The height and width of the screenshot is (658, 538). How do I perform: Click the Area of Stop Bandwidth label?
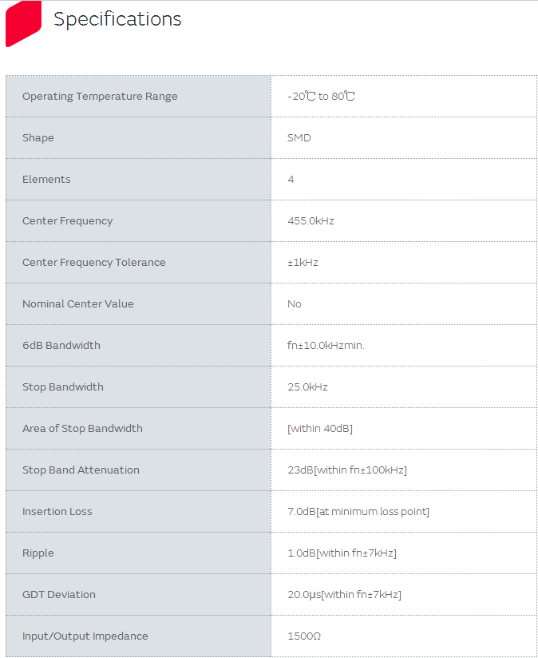tap(82, 429)
